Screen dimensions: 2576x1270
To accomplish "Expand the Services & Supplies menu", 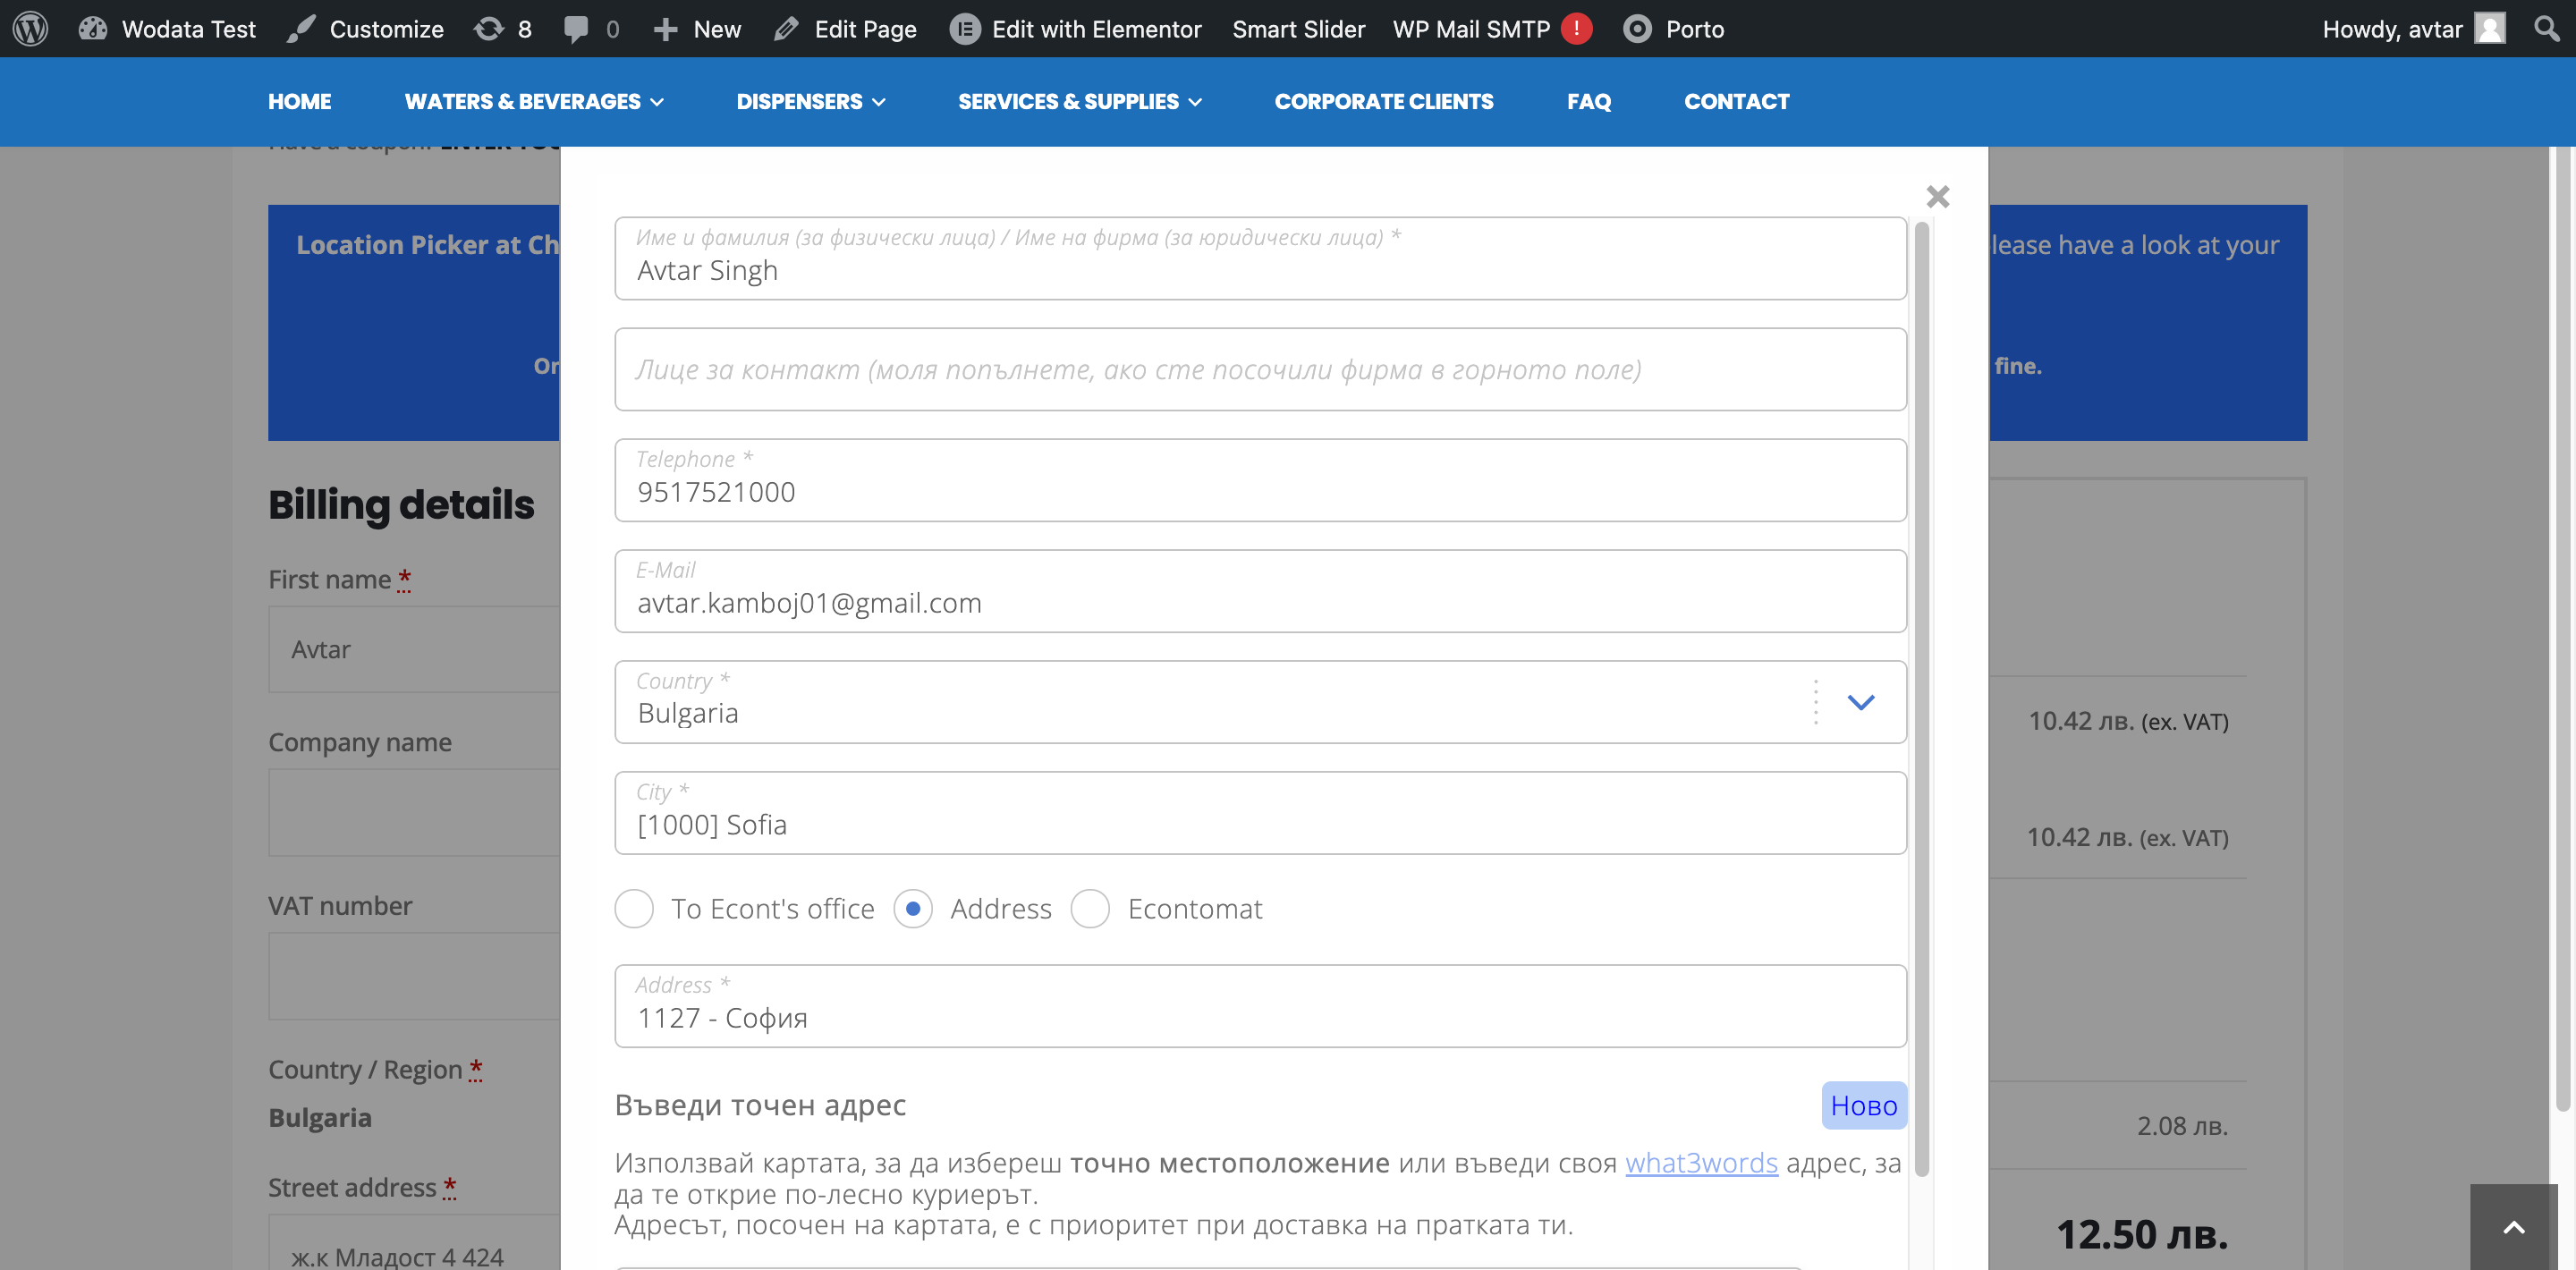I will (x=1080, y=102).
